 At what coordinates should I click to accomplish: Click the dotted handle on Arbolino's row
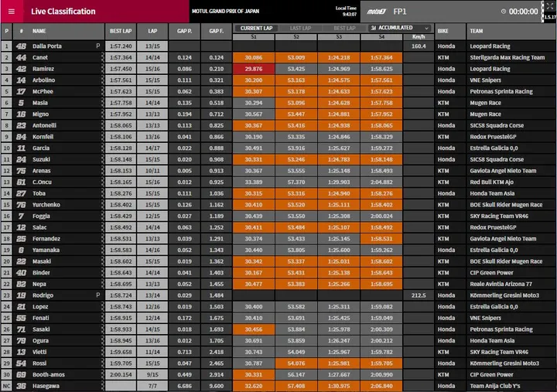click(x=103, y=80)
